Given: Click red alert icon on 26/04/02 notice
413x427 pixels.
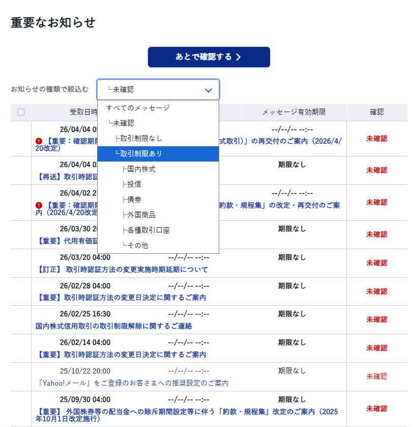Looking at the screenshot, I should pos(39,205).
